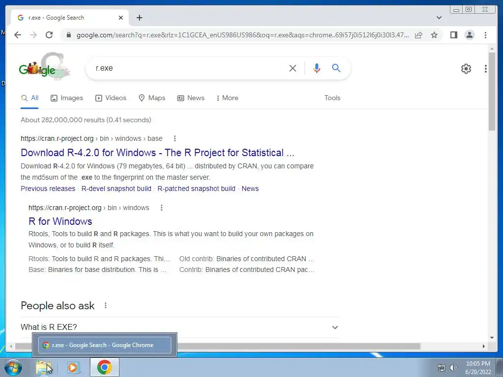
Task: Open Google quick settings gear
Action: pos(466,69)
